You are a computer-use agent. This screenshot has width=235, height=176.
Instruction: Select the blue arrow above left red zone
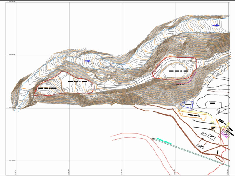(87, 61)
